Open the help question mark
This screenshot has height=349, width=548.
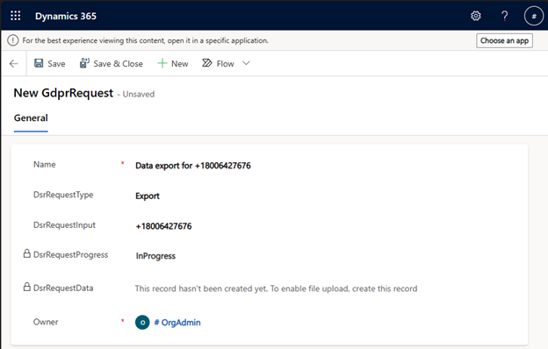[504, 16]
